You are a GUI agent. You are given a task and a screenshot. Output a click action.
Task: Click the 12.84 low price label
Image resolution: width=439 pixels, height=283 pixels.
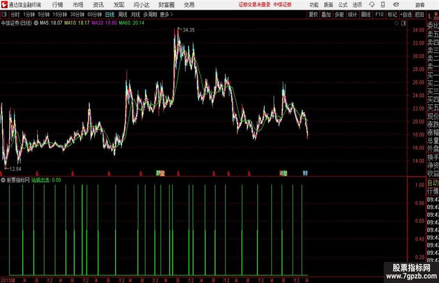pyautogui.click(x=15, y=169)
